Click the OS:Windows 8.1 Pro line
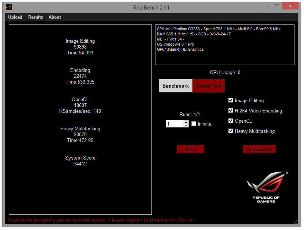The height and width of the screenshot is (230, 304). coord(175,44)
